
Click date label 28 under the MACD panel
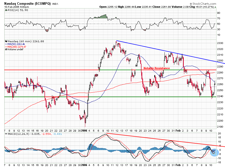point(70,165)
